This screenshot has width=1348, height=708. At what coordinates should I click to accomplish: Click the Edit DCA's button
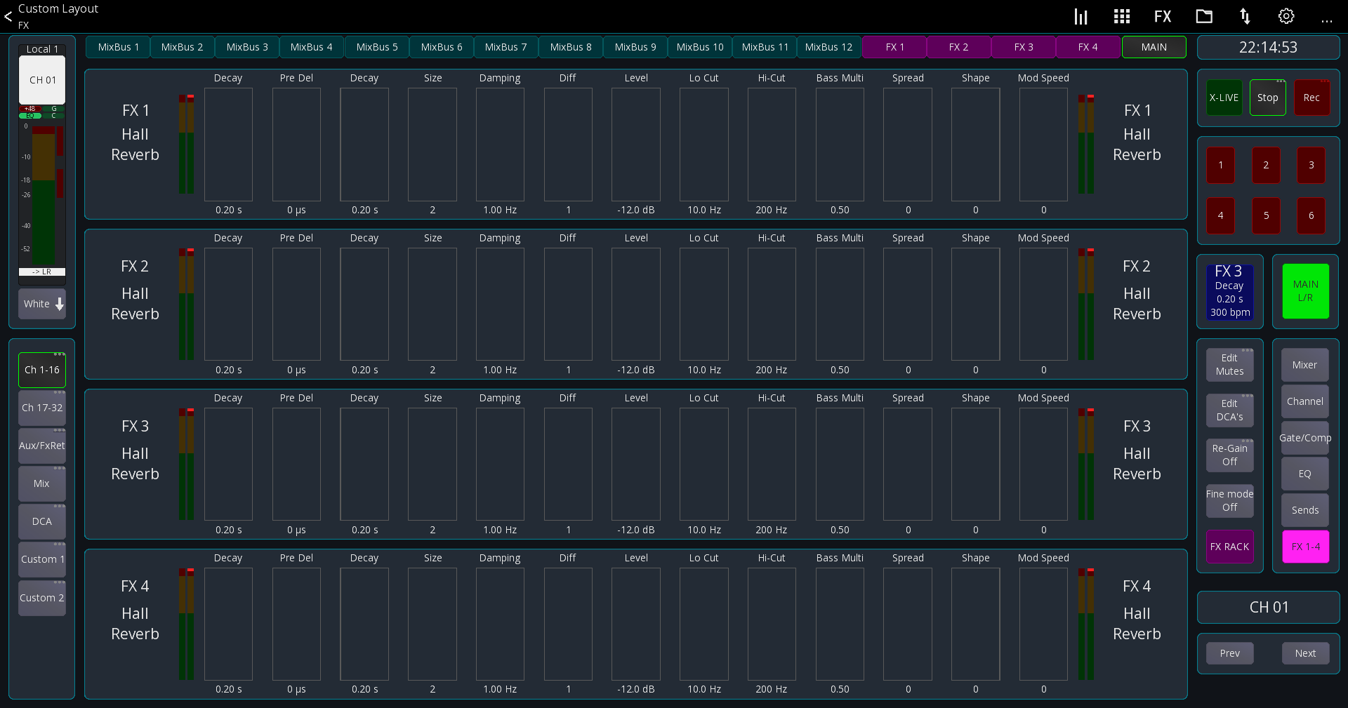[x=1229, y=410]
